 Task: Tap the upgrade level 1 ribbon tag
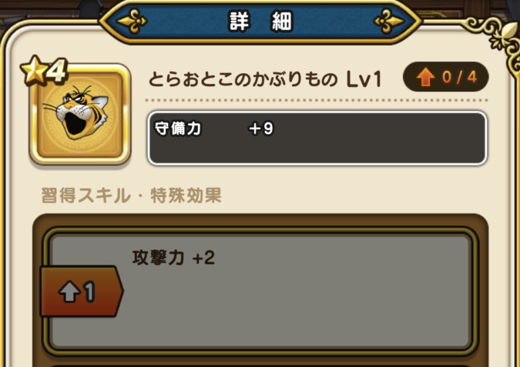point(82,292)
